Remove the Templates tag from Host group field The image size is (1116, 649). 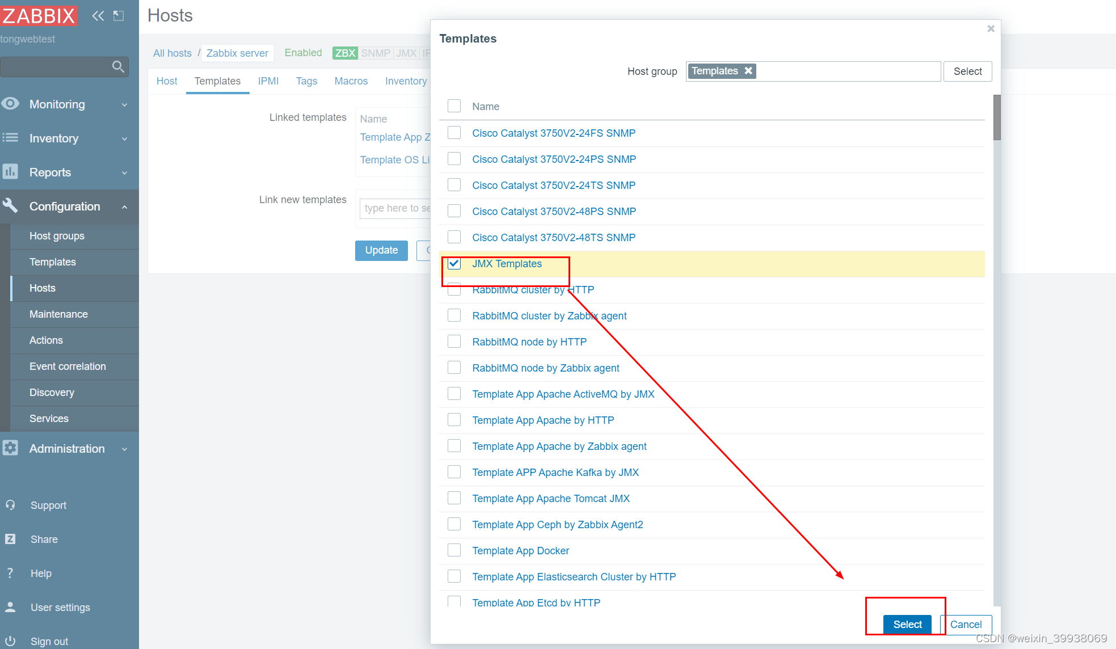click(x=748, y=71)
